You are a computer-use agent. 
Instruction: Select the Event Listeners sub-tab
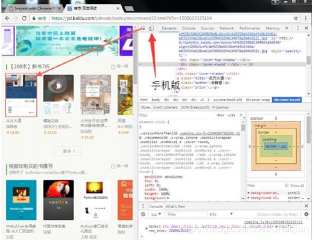pyautogui.click(x=165, y=107)
